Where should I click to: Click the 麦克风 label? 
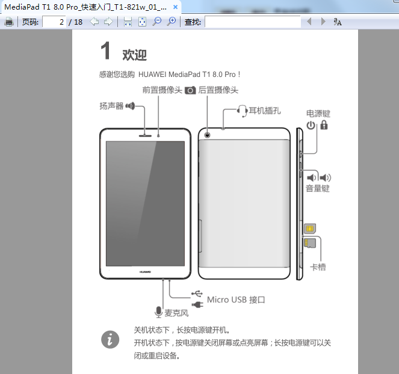click(x=176, y=313)
